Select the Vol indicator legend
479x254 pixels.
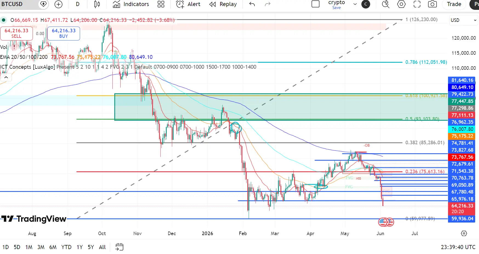point(3,47)
